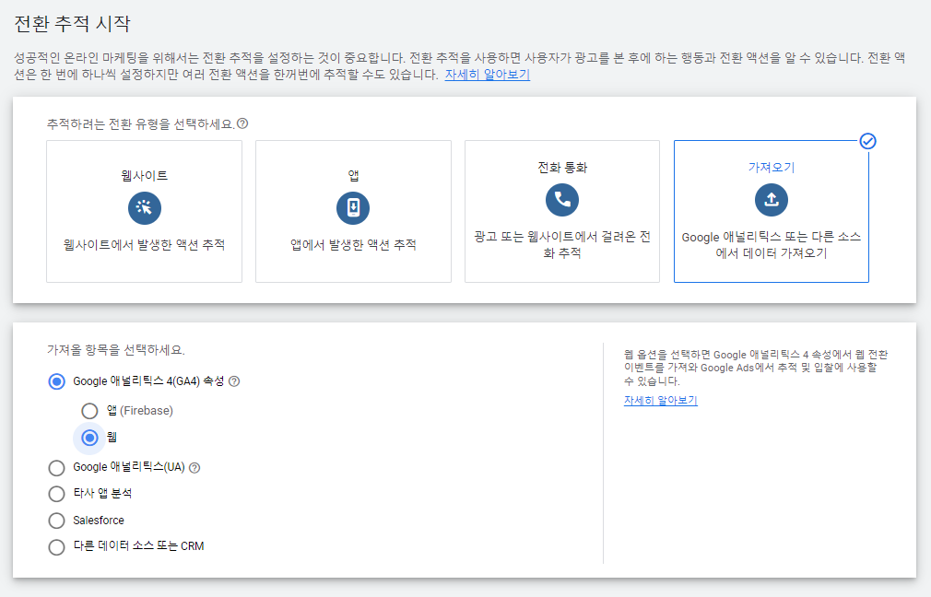The height and width of the screenshot is (597, 931).
Task: Choose 다른 데이터 소스 또는 CRM radio
Action: (x=56, y=546)
